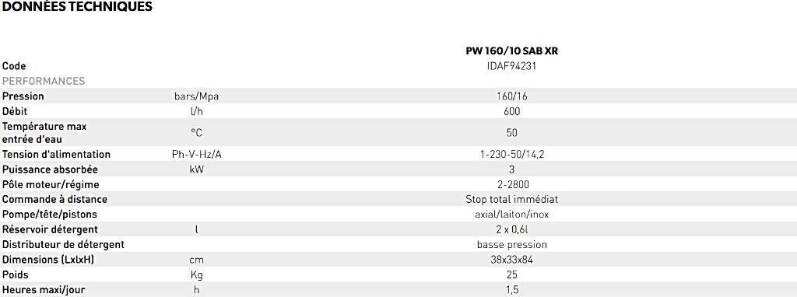The height and width of the screenshot is (297, 797).
Task: Click the Puissance absorbée row label
Action: (51, 169)
